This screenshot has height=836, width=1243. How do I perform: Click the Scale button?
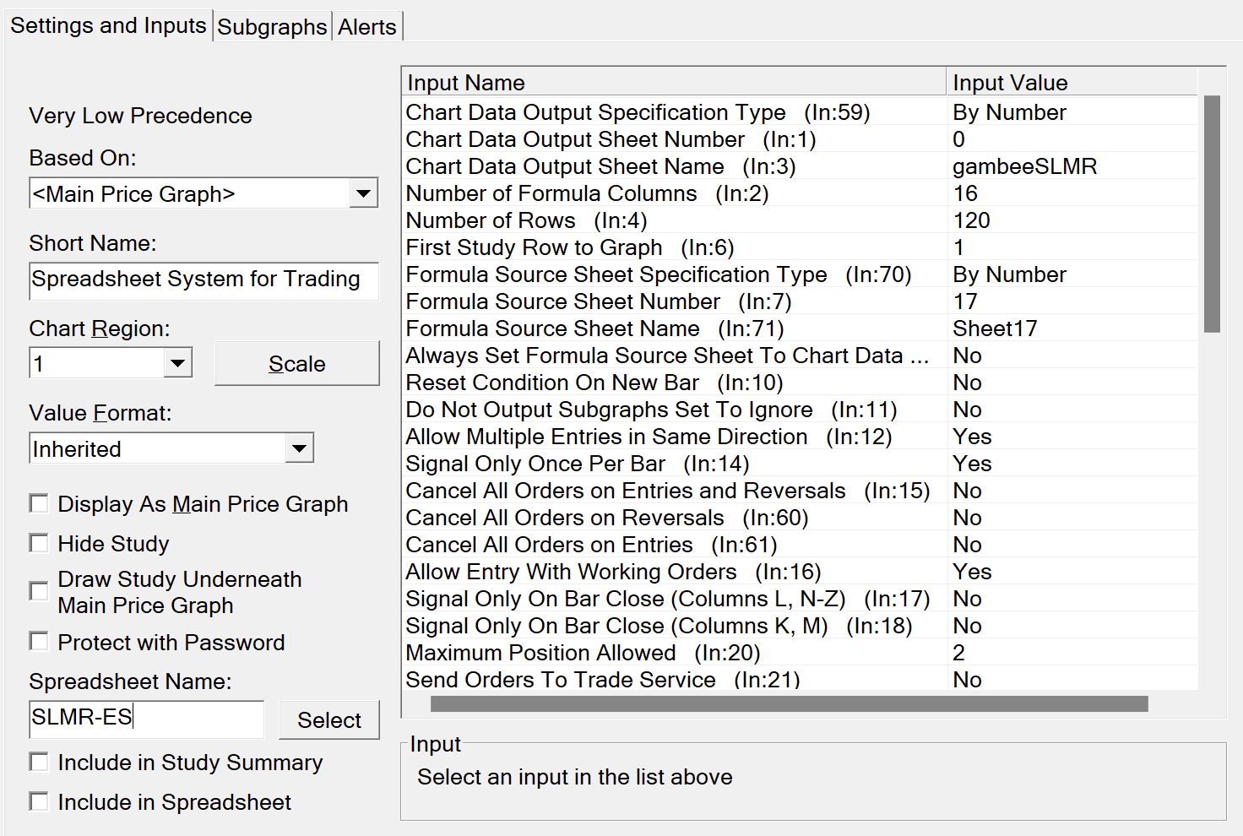pyautogui.click(x=296, y=364)
